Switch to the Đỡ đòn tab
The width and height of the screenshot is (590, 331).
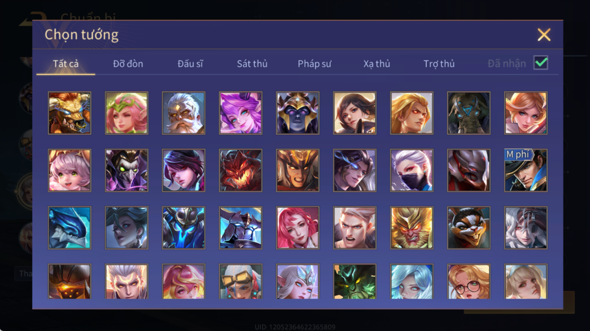click(128, 64)
